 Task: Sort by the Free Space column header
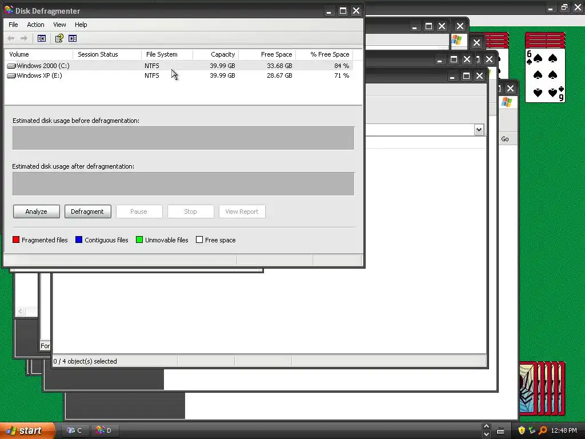267,54
